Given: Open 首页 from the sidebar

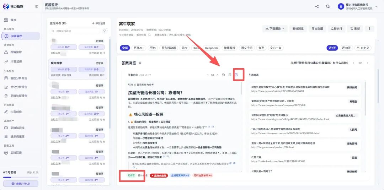Looking at the screenshot, I should click(x=13, y=20).
